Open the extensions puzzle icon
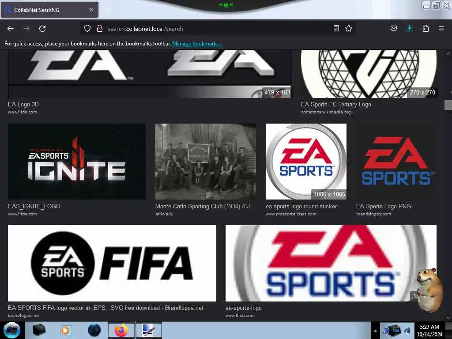 [426, 28]
